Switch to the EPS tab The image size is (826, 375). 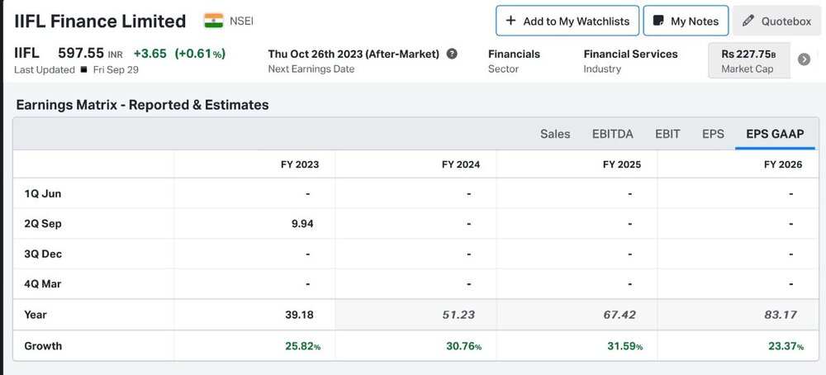pyautogui.click(x=713, y=134)
